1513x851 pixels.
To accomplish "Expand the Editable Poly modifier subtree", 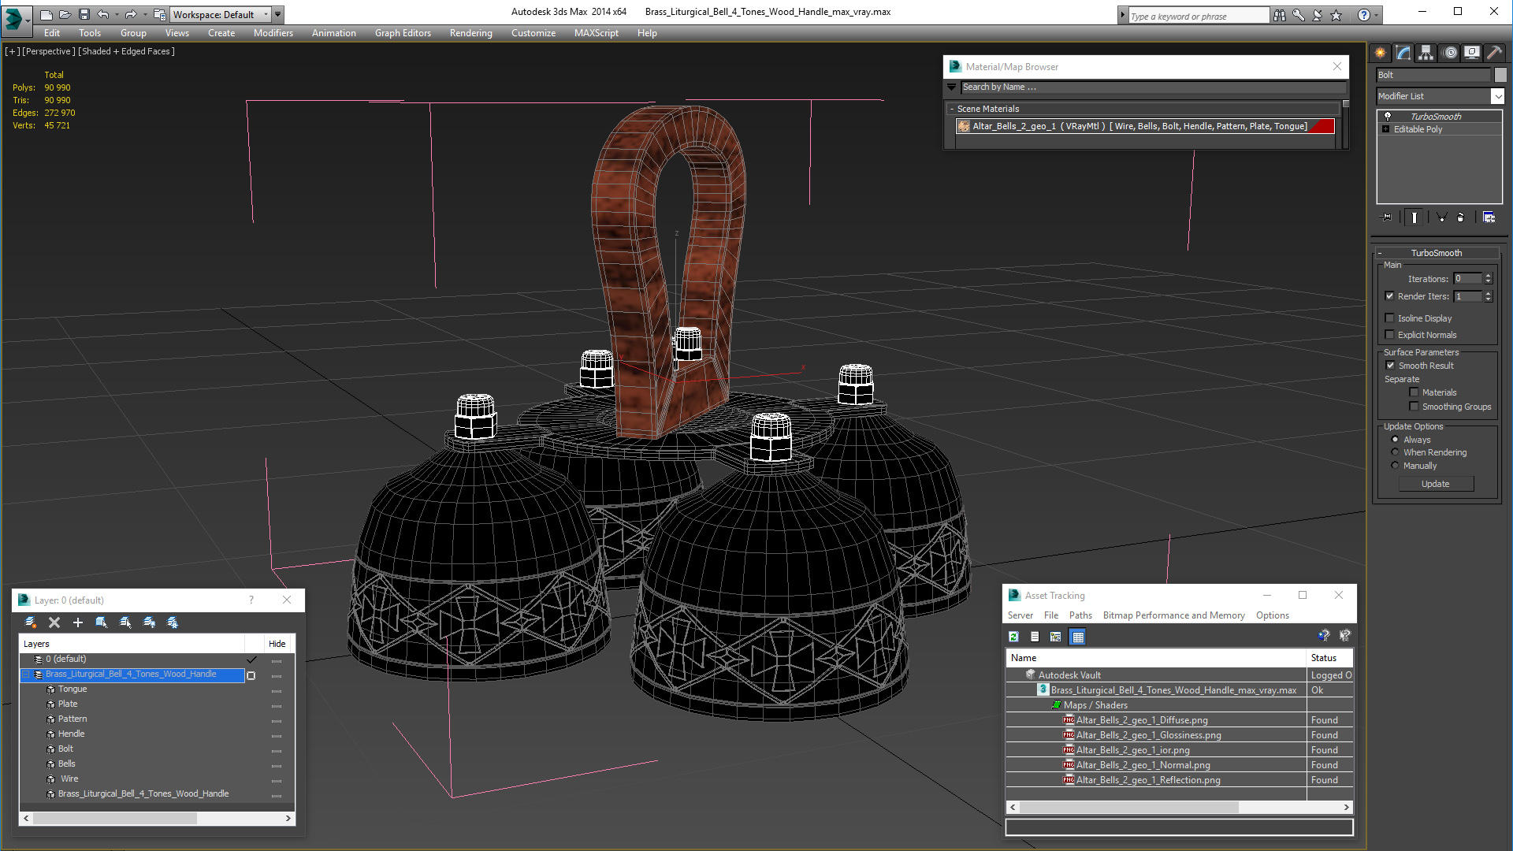I will (1385, 129).
